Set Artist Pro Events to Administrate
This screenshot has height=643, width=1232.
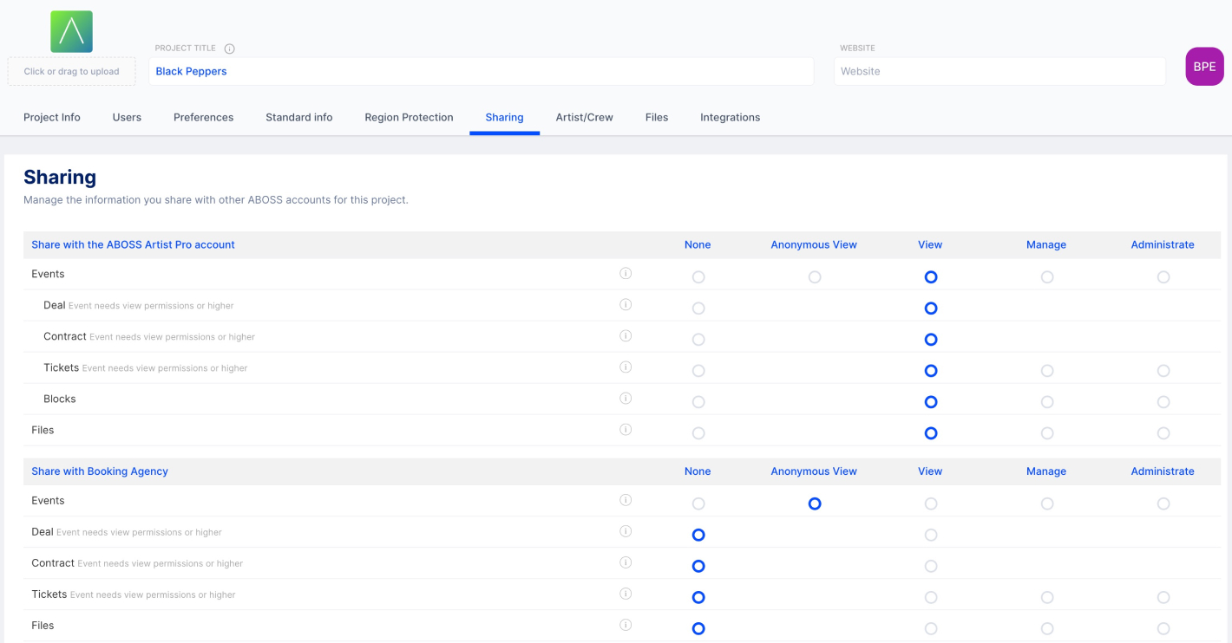1163,277
